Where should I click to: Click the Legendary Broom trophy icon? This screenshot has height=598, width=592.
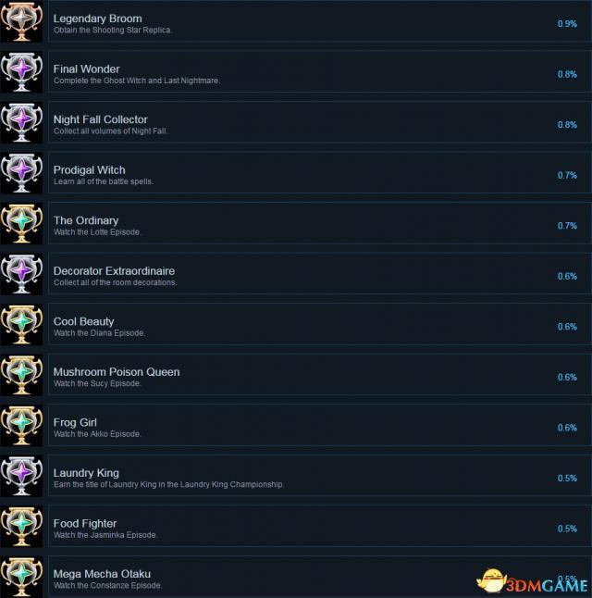tap(21, 21)
